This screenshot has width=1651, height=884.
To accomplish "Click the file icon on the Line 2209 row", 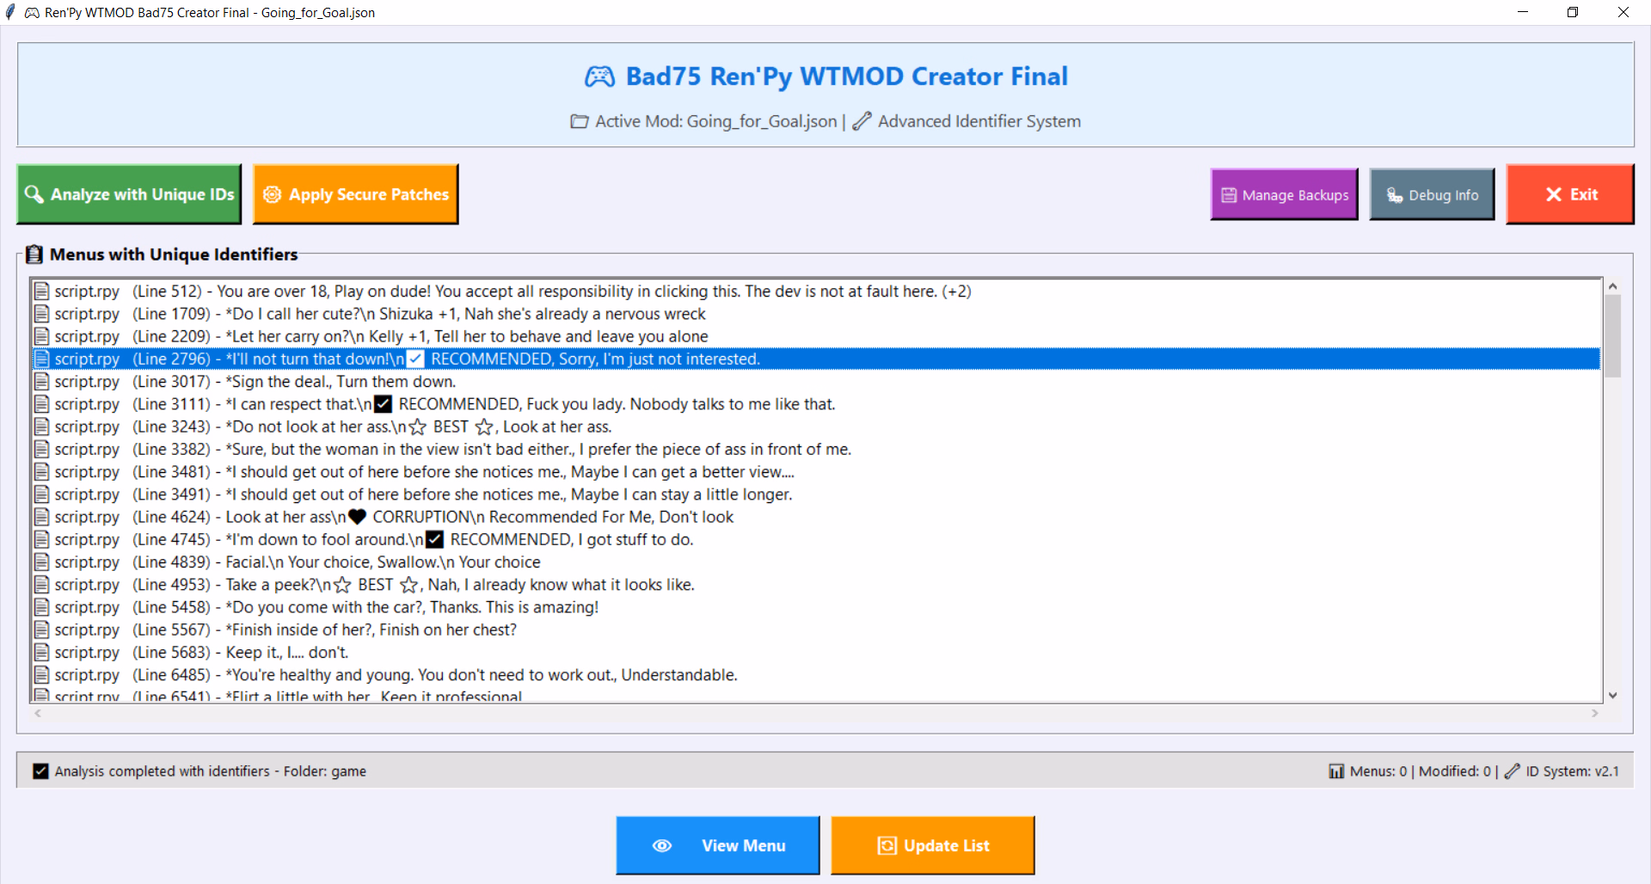I will click(x=41, y=336).
